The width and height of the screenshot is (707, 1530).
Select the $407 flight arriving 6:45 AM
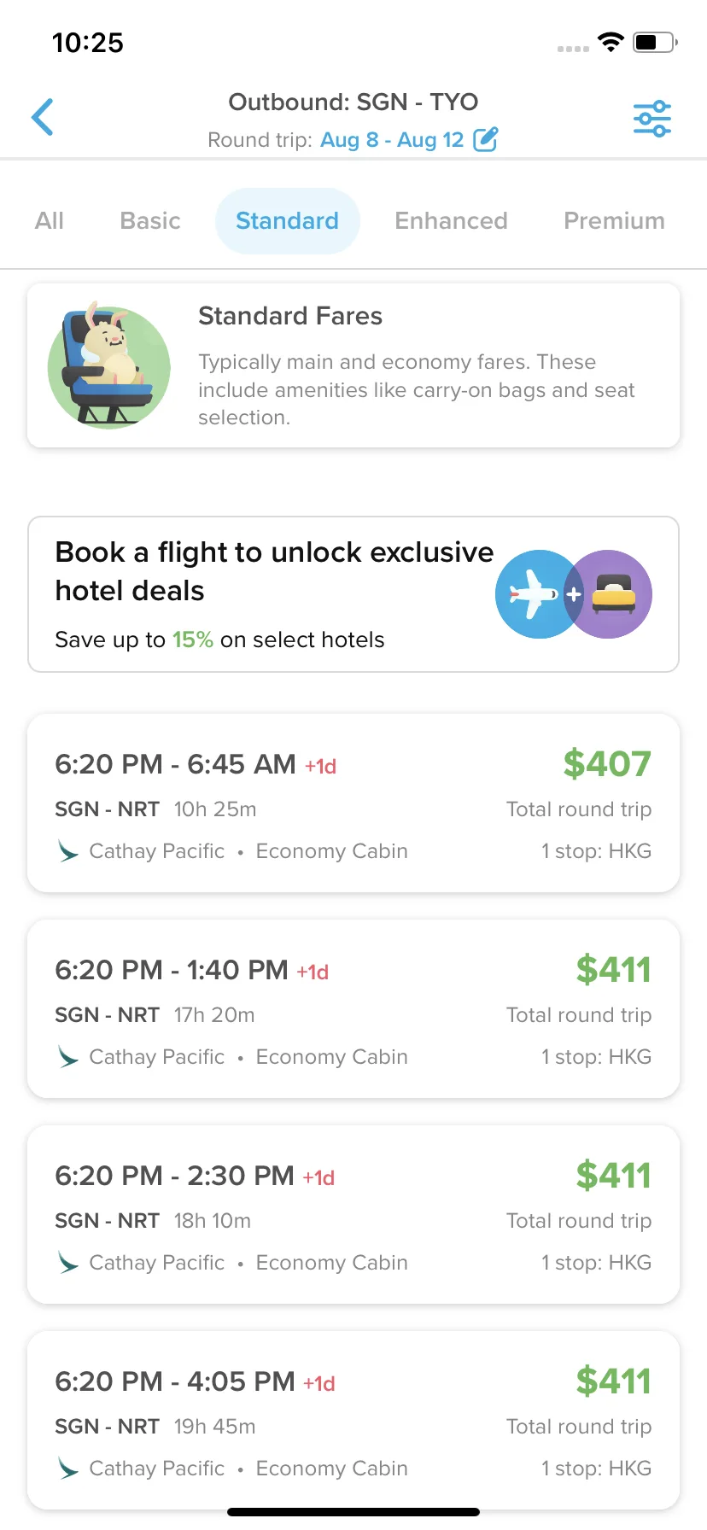click(x=353, y=803)
